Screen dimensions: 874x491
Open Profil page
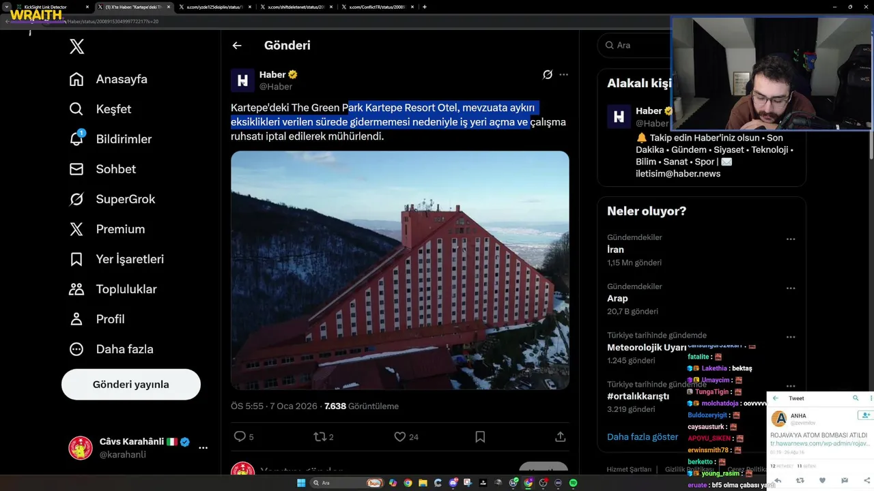click(97, 319)
